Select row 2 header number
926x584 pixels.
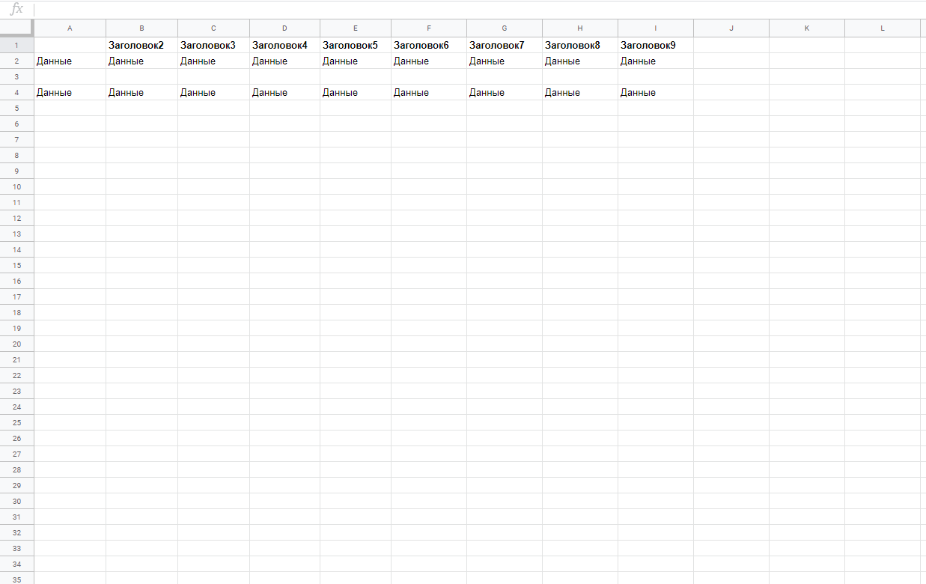[x=16, y=61]
